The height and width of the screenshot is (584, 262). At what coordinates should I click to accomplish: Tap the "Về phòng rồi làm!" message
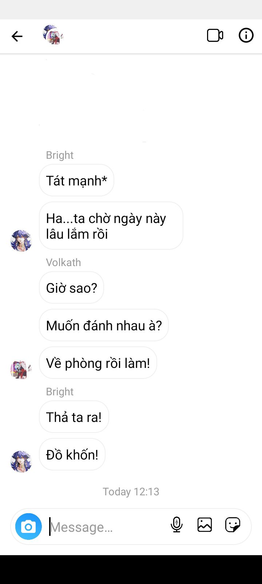98,363
